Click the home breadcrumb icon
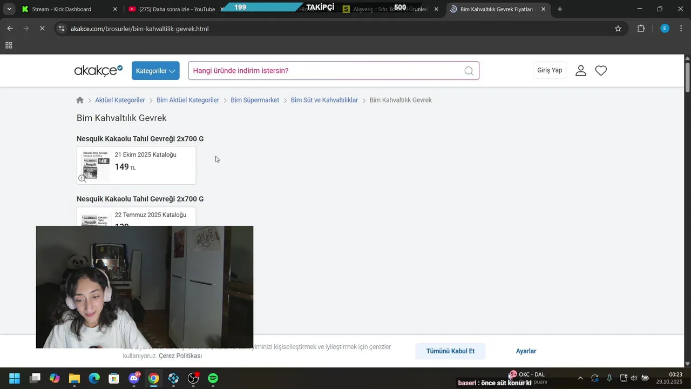The width and height of the screenshot is (691, 389). click(x=80, y=100)
